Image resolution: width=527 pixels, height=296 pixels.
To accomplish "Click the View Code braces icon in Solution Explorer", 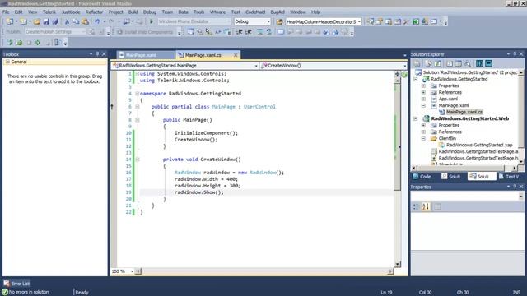I will coord(479,63).
